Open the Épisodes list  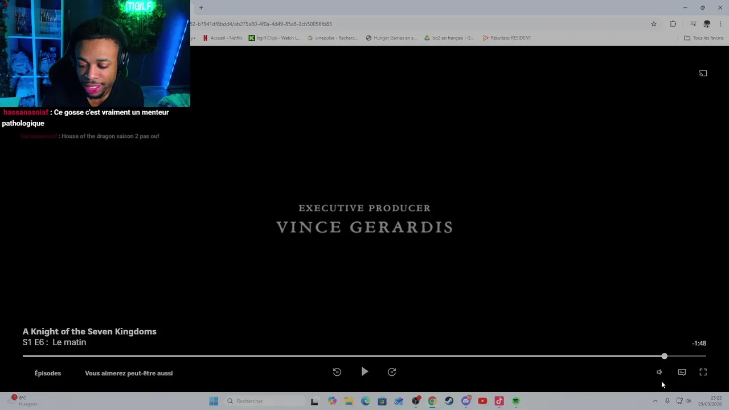[x=48, y=373]
